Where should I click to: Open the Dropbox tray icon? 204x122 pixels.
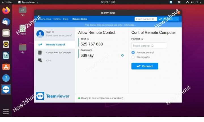[x=179, y=2]
